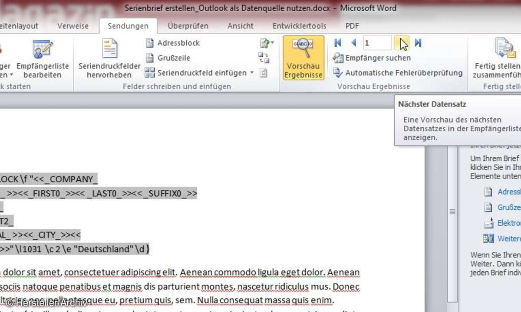Toggle the Vorschau Ergebnisse preview button
Image resolution: width=521 pixels, height=312 pixels.
tap(303, 58)
